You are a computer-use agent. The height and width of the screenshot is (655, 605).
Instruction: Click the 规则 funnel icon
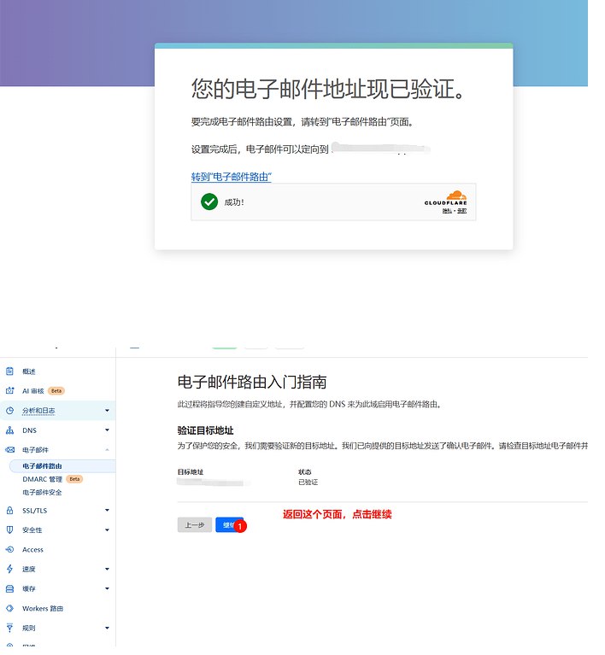point(9,628)
